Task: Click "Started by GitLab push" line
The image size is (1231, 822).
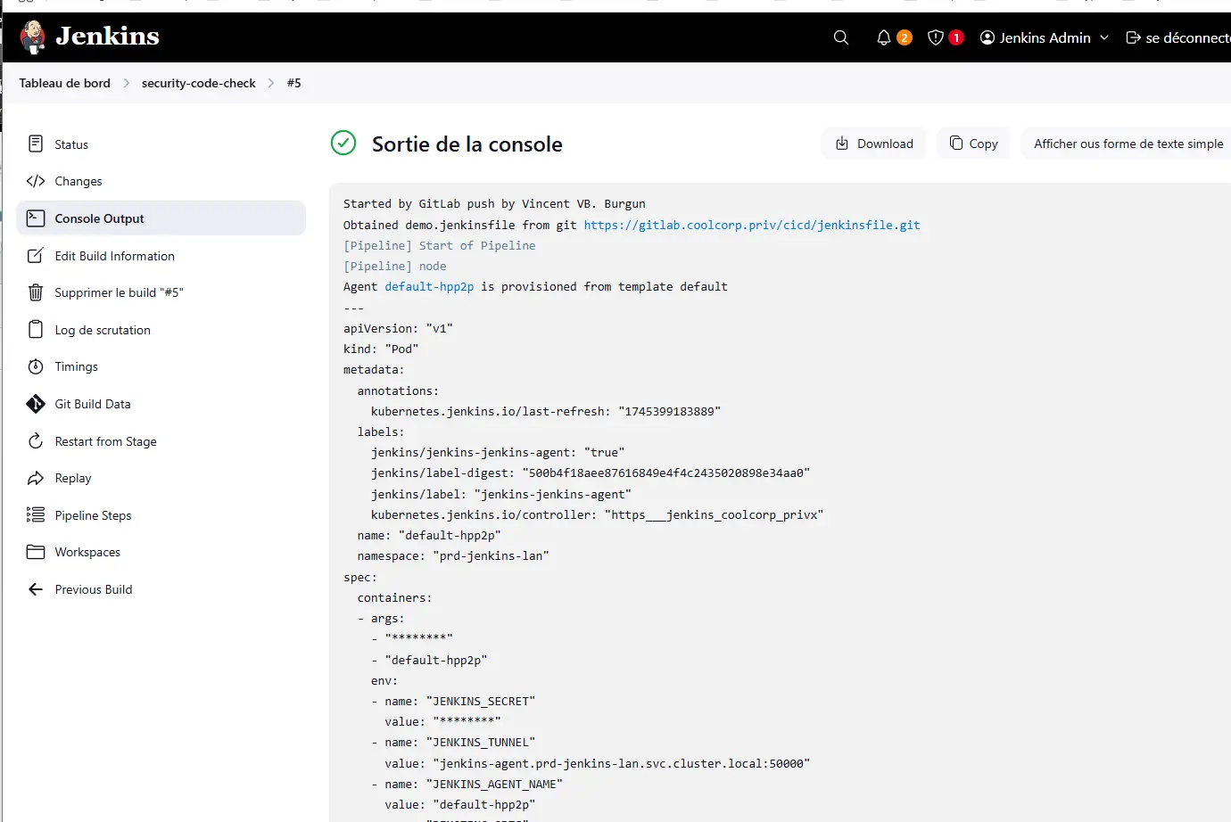Action: pyautogui.click(x=494, y=203)
